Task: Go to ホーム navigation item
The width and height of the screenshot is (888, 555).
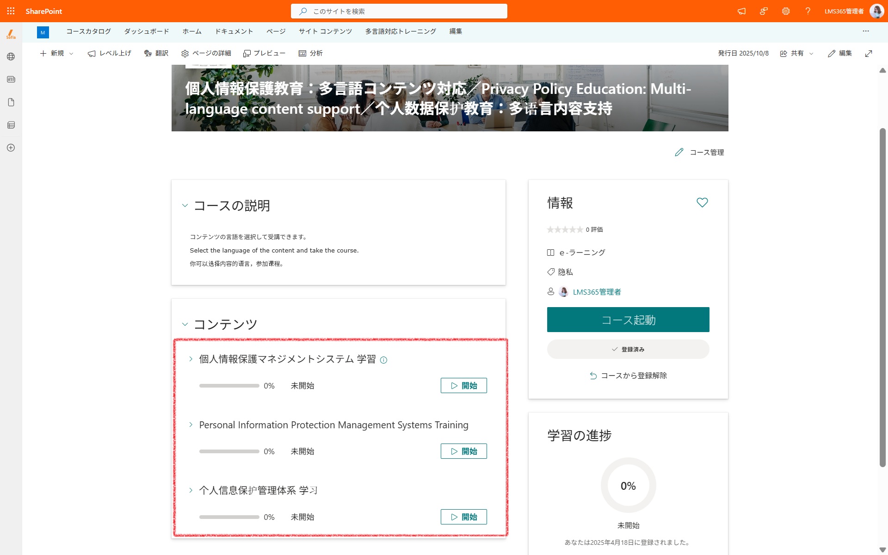Action: point(192,31)
